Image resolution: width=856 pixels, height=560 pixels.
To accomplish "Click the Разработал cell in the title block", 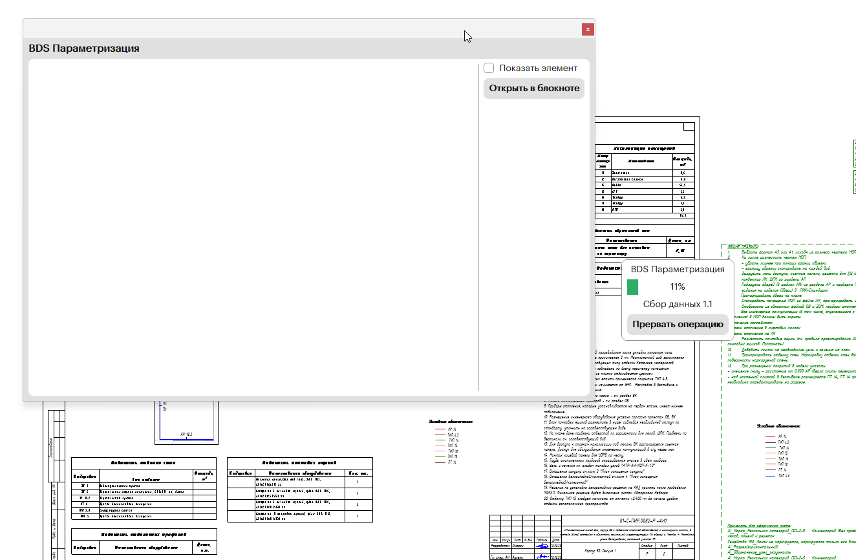I will click(500, 546).
